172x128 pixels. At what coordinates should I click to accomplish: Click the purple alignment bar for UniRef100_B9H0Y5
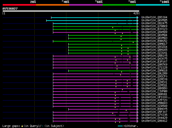pos(103,109)
